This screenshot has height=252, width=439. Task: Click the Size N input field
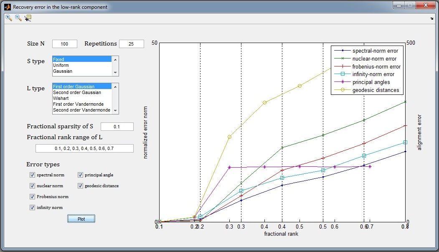65,44
